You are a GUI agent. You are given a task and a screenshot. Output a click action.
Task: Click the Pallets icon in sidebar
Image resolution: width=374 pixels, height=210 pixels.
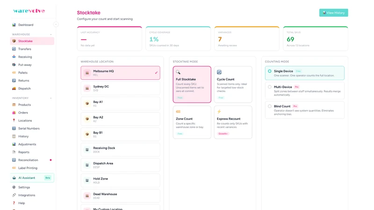click(x=14, y=73)
